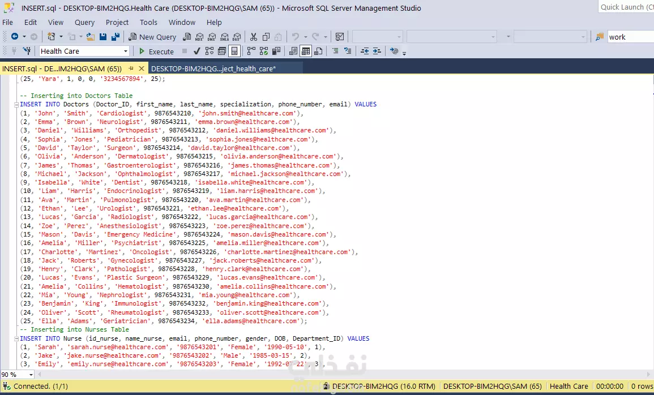Click 'DESKTOP-BIM2HQG (16.0 RTM)' in status bar
This screenshot has height=395, width=654.
[x=384, y=387]
